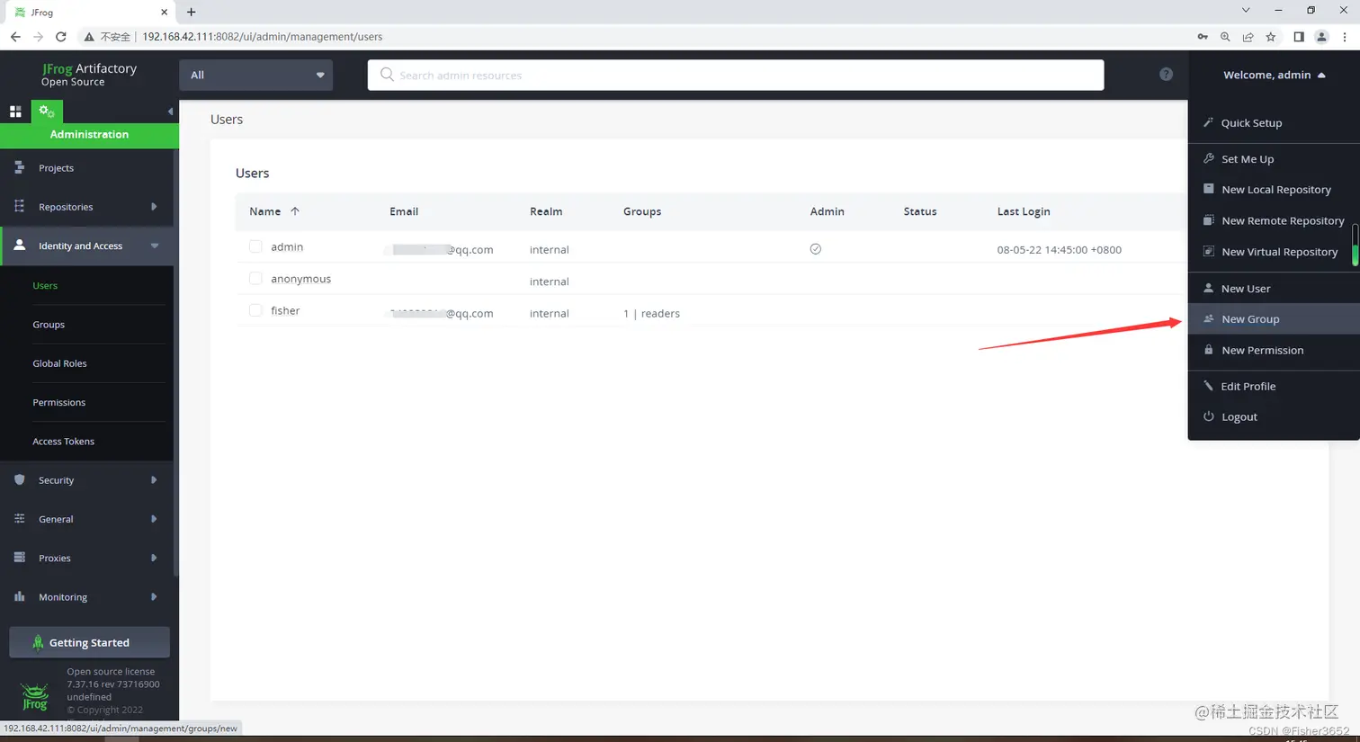Sort users by Name column arrow
The image size is (1360, 742).
pos(295,211)
